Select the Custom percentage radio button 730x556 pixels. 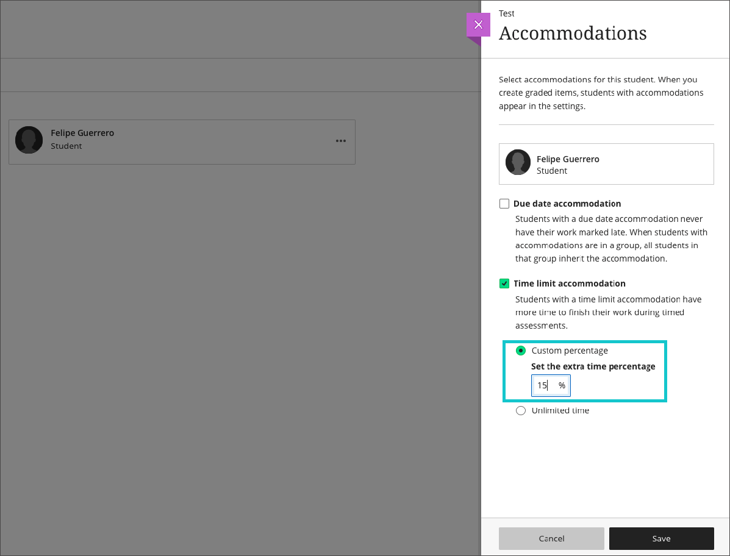click(521, 351)
